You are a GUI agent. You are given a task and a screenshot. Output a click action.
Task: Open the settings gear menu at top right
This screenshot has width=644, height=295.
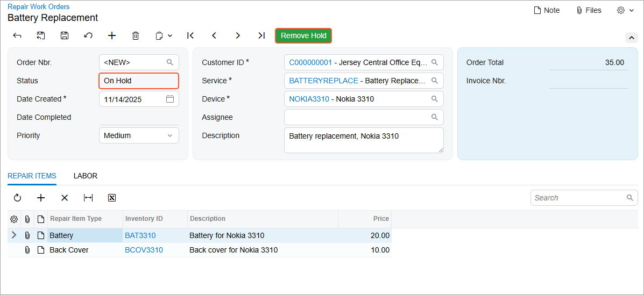[626, 10]
